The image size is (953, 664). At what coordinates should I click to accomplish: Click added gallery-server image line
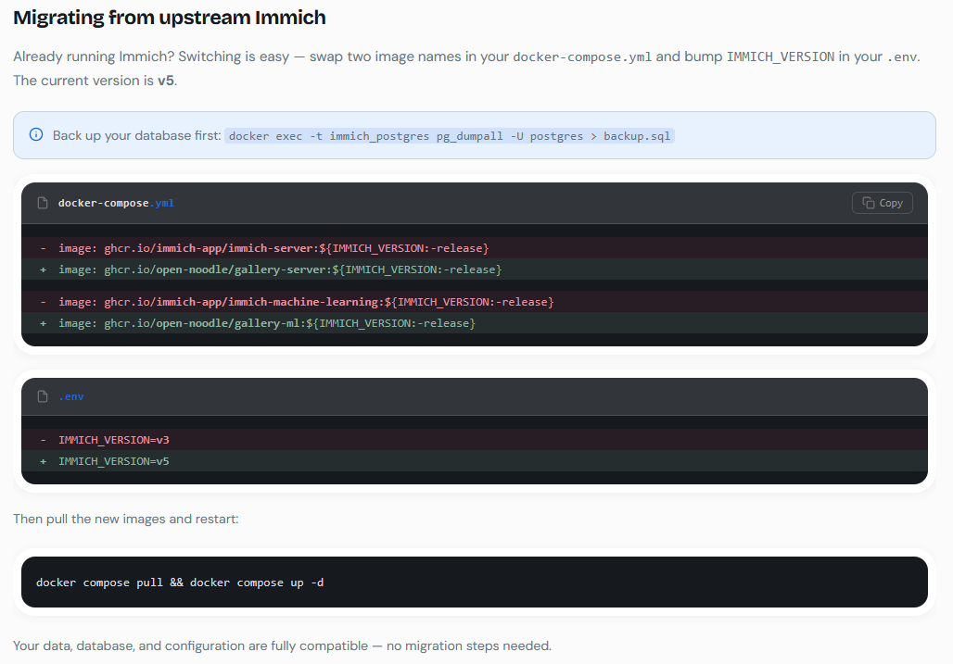(x=474, y=269)
